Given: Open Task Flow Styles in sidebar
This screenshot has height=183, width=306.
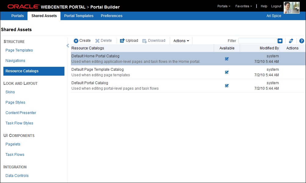Looking at the screenshot, I should 19,123.
